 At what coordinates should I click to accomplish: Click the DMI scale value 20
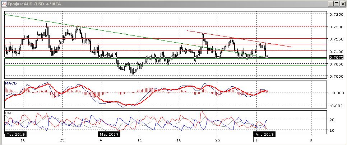point(333,120)
